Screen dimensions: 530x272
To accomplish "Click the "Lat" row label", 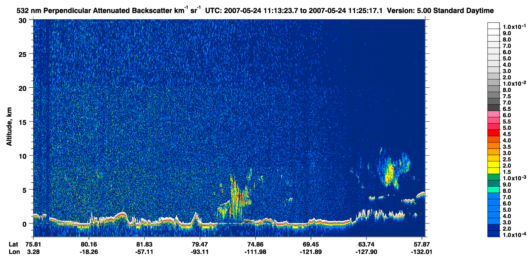I will click(x=13, y=244).
